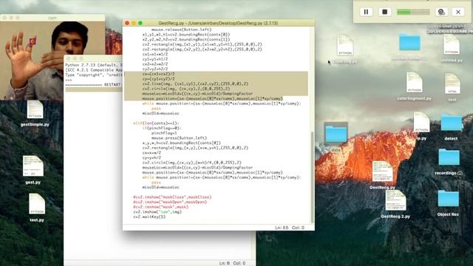Select the Object Rec folder
The width and height of the screenshot is (473, 266).
pyautogui.click(x=449, y=203)
